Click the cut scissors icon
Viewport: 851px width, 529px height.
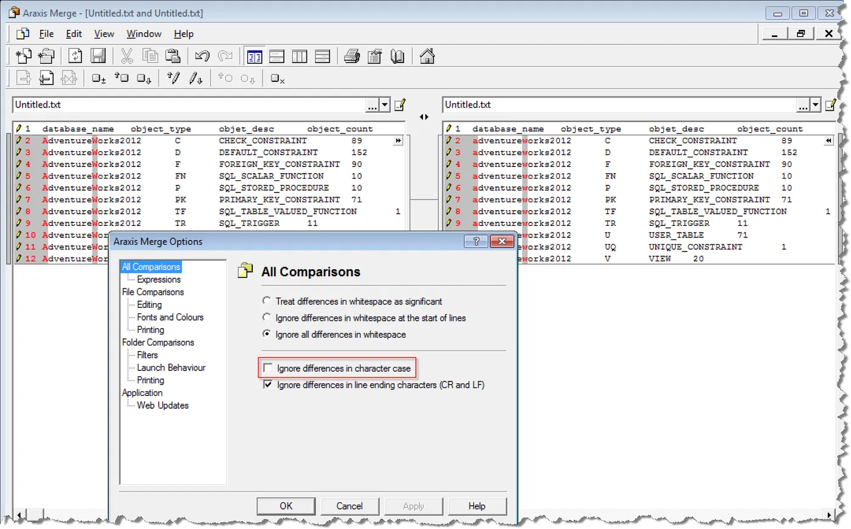(x=127, y=56)
